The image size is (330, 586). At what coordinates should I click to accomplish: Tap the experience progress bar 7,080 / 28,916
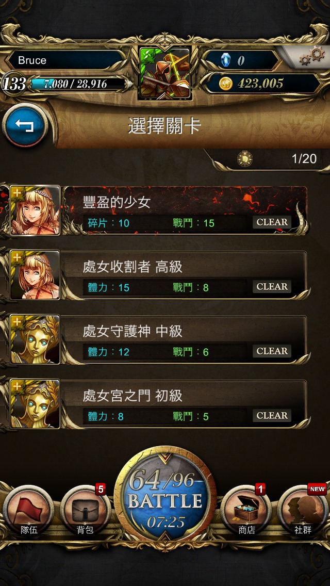click(78, 84)
